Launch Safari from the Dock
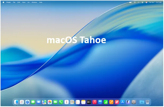 [27, 102]
